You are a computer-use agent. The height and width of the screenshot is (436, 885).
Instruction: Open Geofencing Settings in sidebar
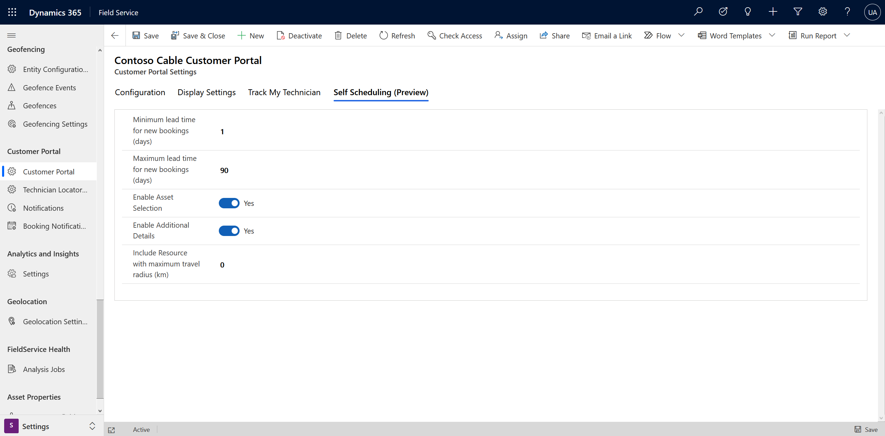[x=48, y=124]
